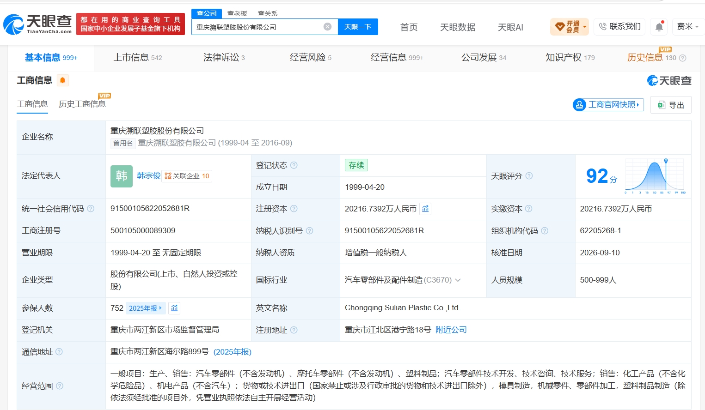
Task: Click the 核准日期 value 2026-09-10
Action: [x=600, y=253]
